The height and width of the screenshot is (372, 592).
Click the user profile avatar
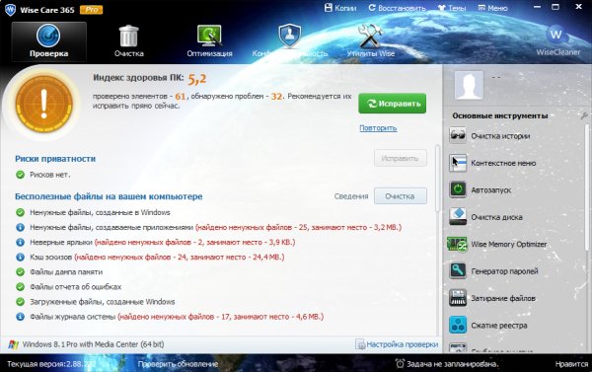point(469,86)
